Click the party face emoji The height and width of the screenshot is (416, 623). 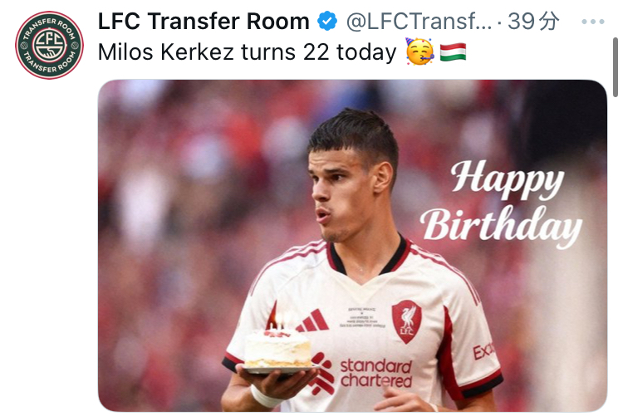coord(419,53)
